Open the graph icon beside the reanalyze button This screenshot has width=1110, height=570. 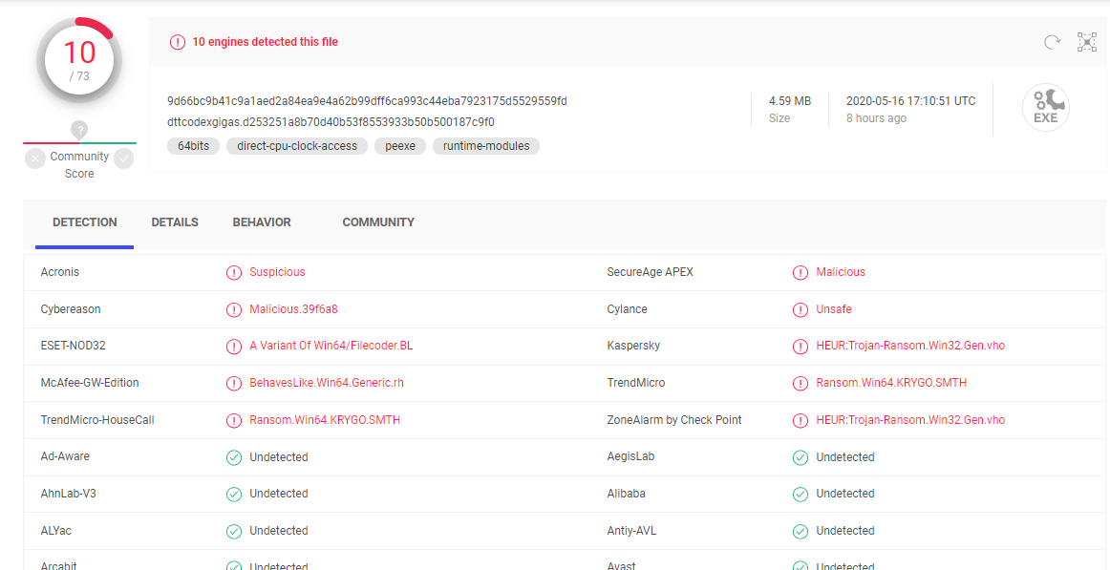click(1087, 42)
